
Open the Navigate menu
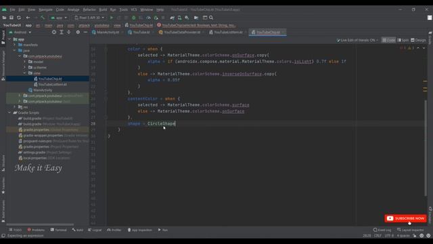click(45, 9)
